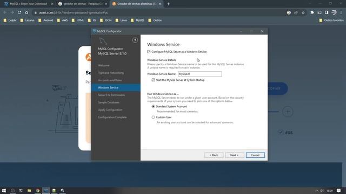Image resolution: width=346 pixels, height=194 pixels.
Task: Select the Custom User radio option
Action: coord(153,117)
